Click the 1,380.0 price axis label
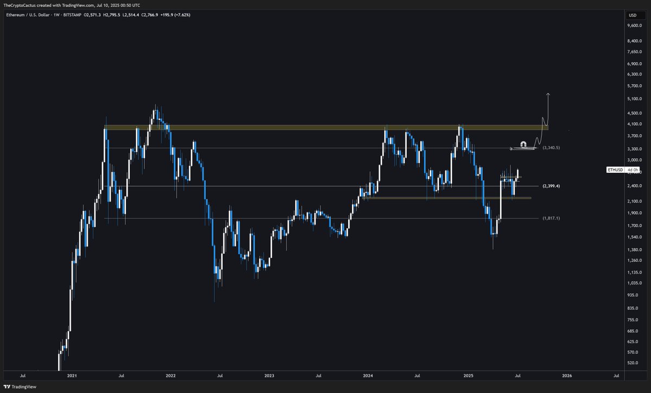Image resolution: width=651 pixels, height=393 pixels. (x=635, y=250)
